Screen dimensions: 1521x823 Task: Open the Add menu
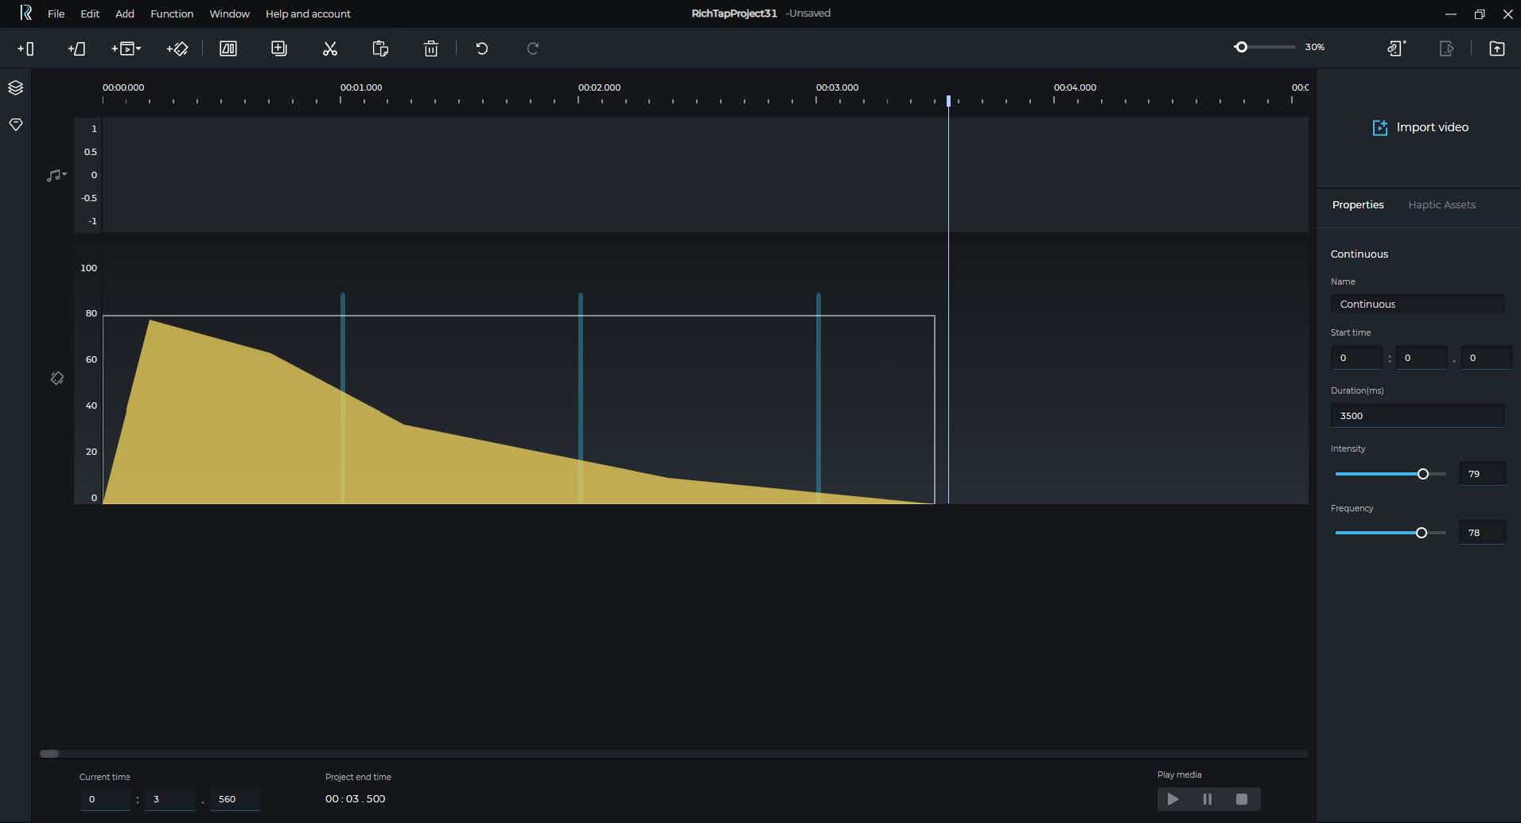(124, 14)
